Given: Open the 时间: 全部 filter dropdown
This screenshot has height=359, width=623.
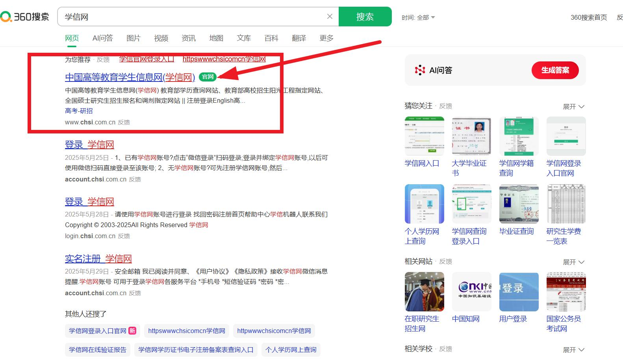Looking at the screenshot, I should pyautogui.click(x=418, y=17).
